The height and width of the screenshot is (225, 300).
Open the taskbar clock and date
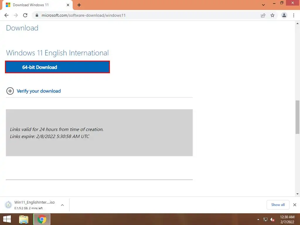287,219
